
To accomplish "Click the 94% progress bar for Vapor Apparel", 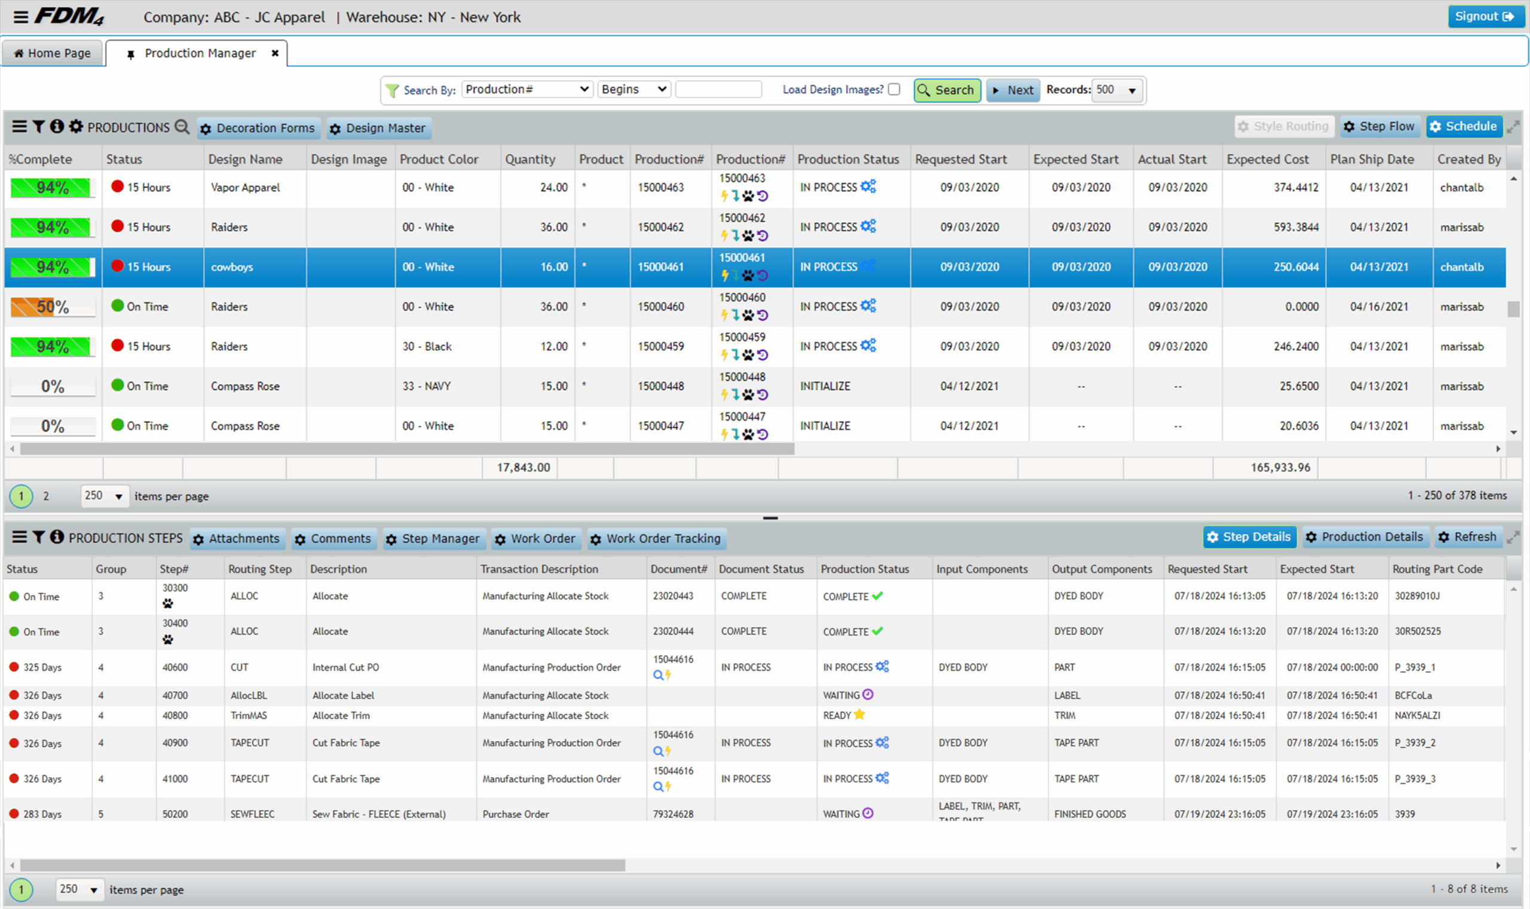I will pyautogui.click(x=52, y=188).
